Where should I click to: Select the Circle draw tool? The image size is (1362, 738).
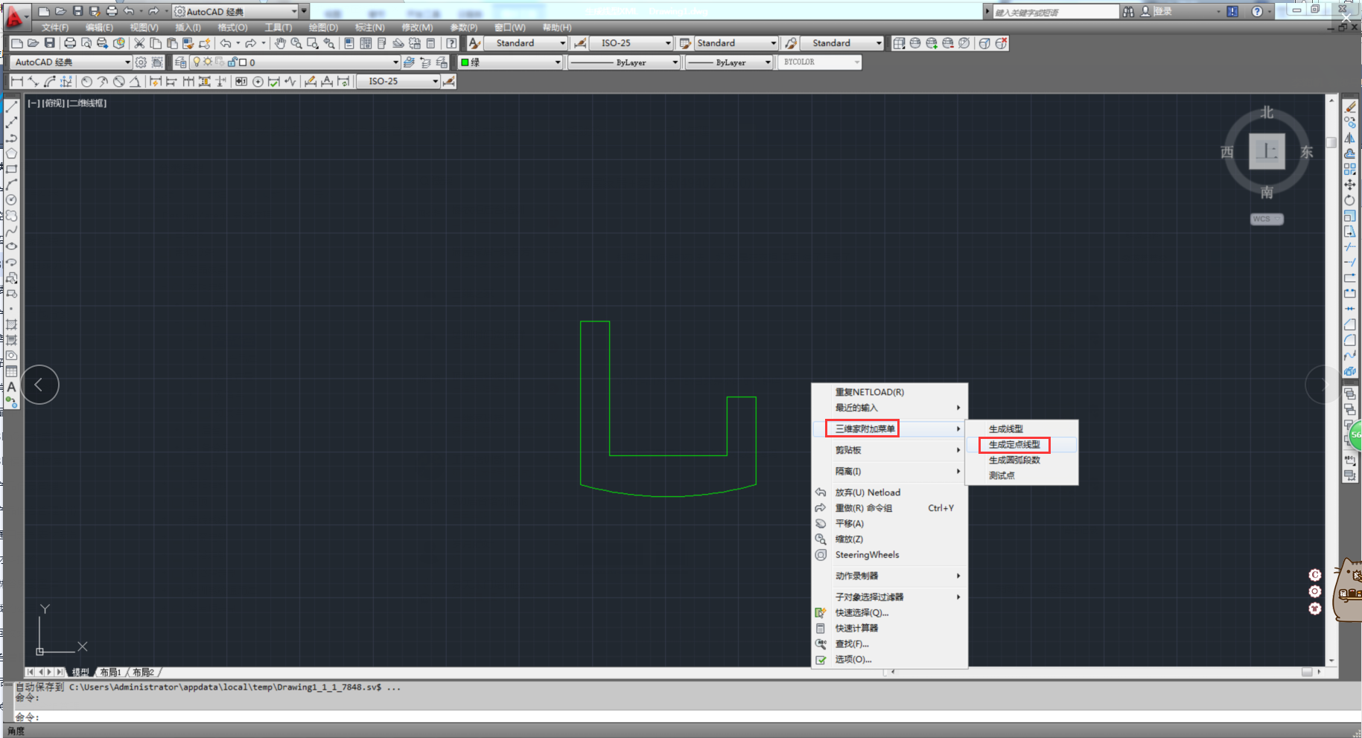click(11, 200)
